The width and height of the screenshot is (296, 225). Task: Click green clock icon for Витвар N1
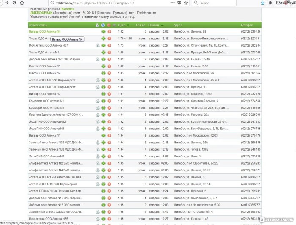pos(103,136)
